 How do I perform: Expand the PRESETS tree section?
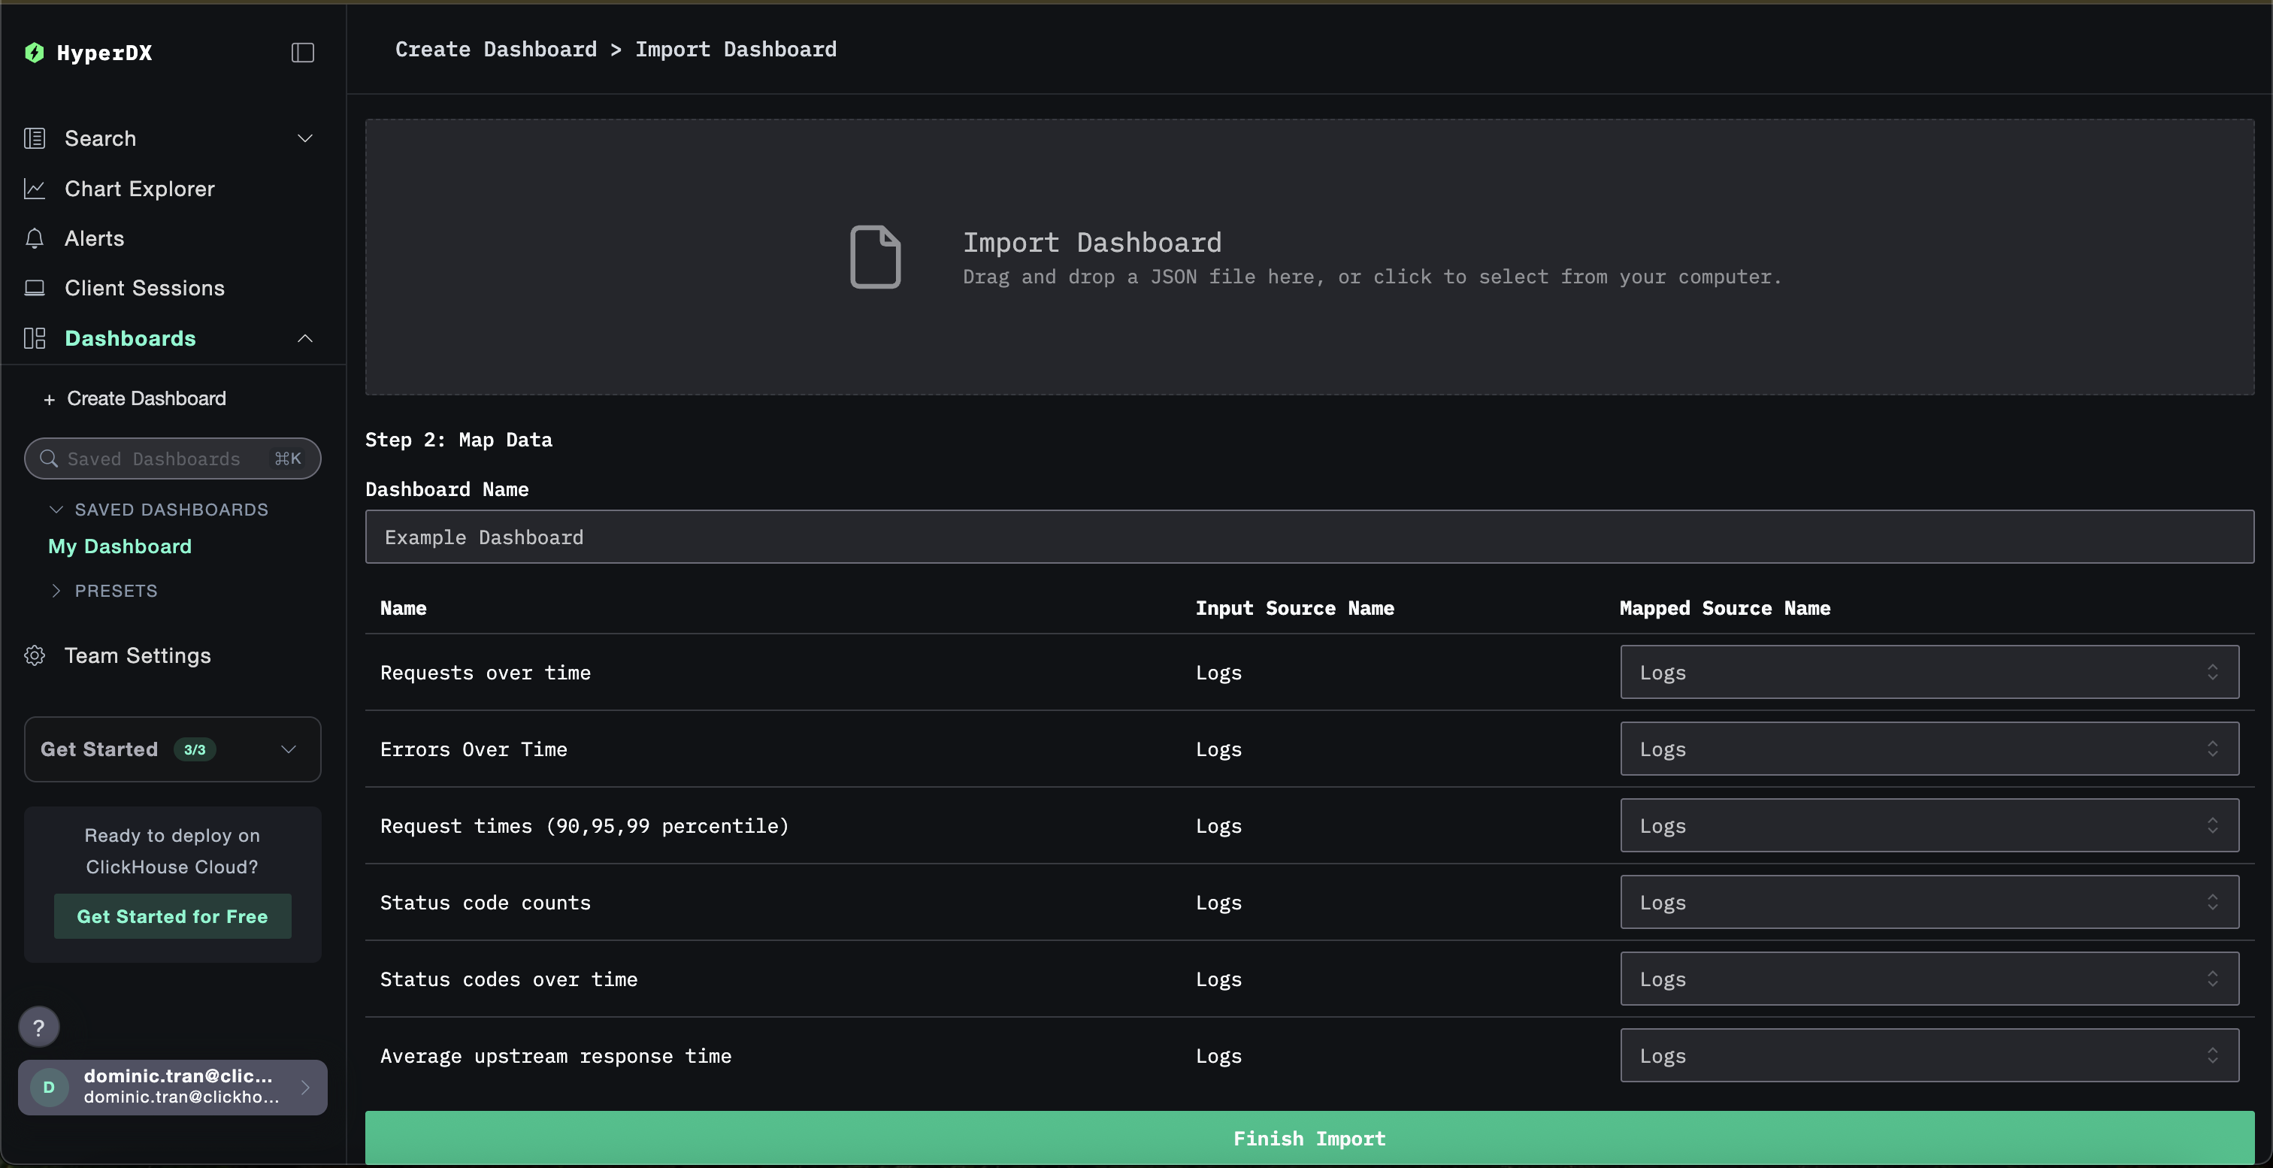[x=56, y=591]
